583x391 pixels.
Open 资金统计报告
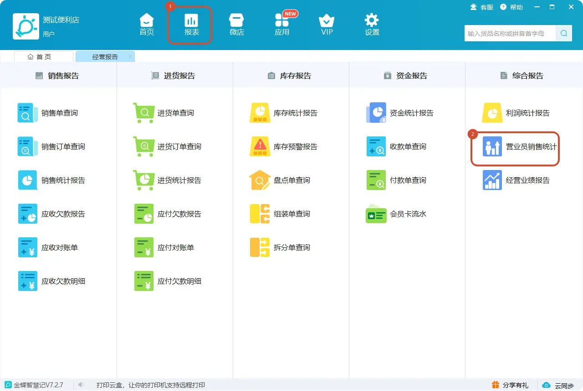[399, 113]
